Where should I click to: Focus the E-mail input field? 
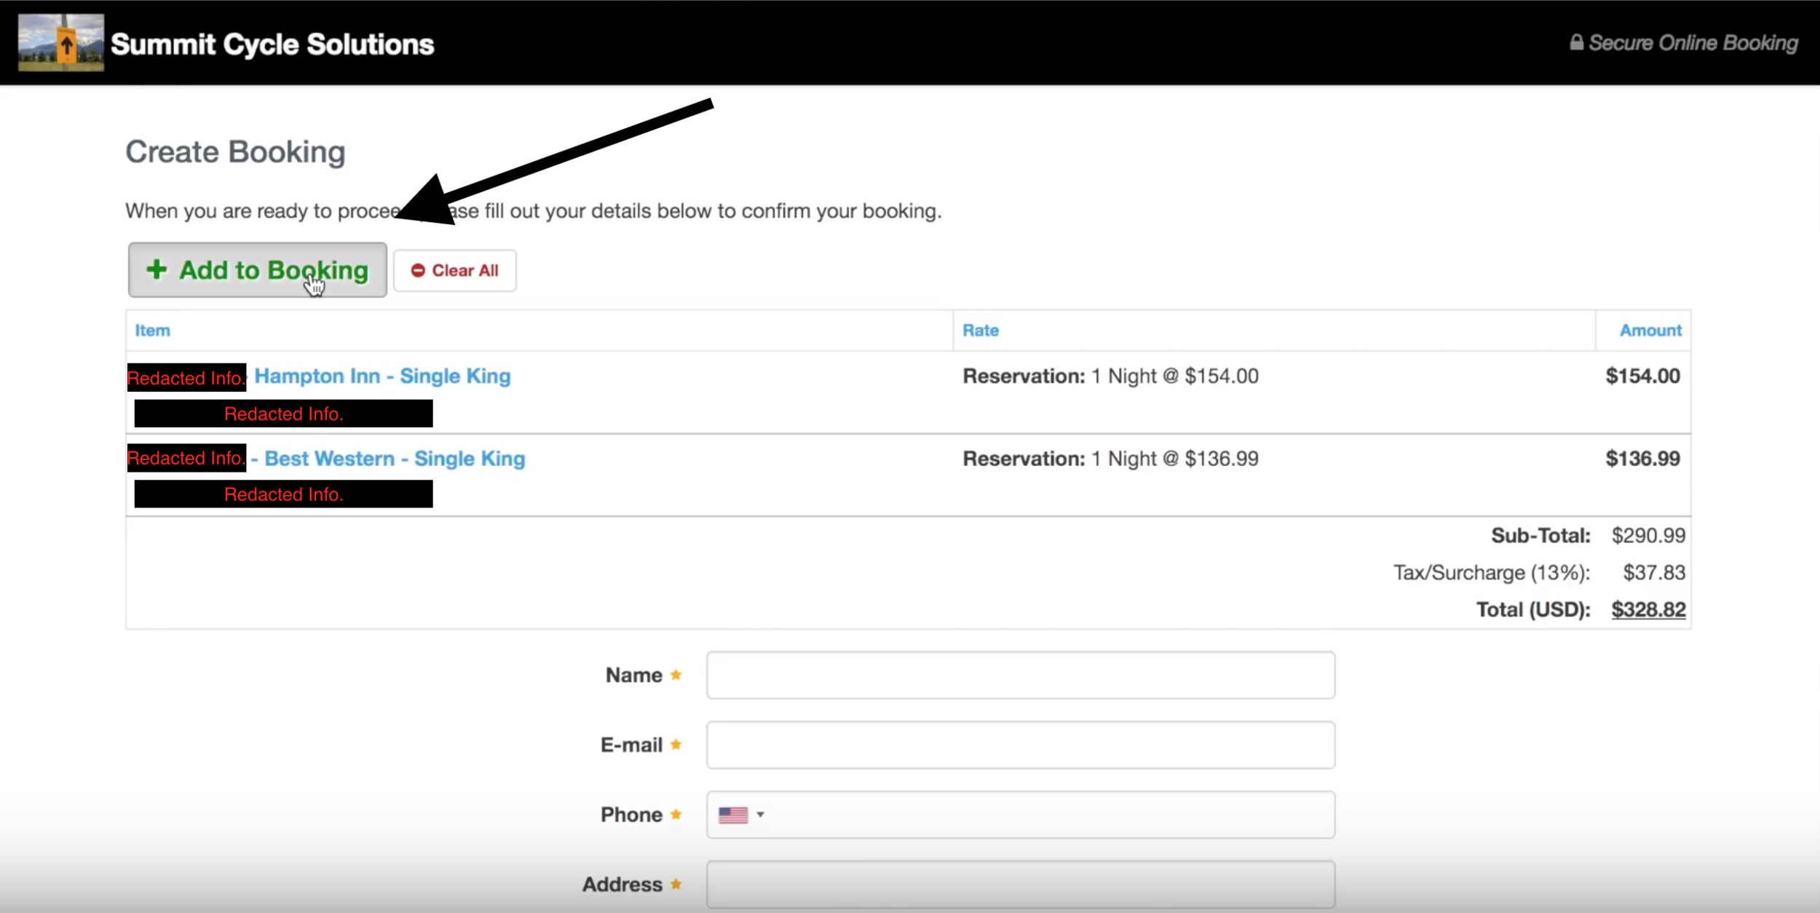1021,745
